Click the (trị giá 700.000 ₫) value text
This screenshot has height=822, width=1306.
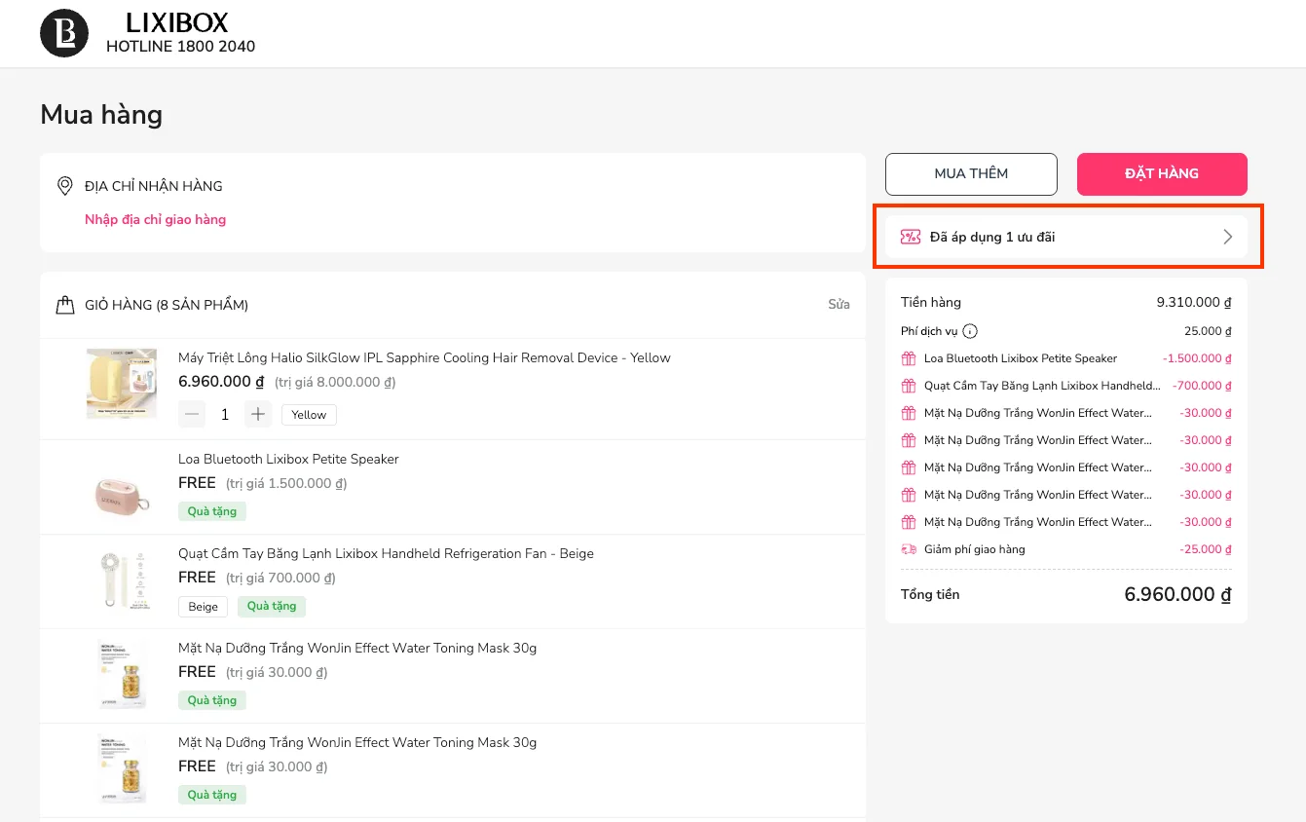coord(280,579)
